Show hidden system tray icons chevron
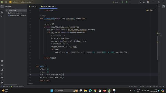 (131, 91)
